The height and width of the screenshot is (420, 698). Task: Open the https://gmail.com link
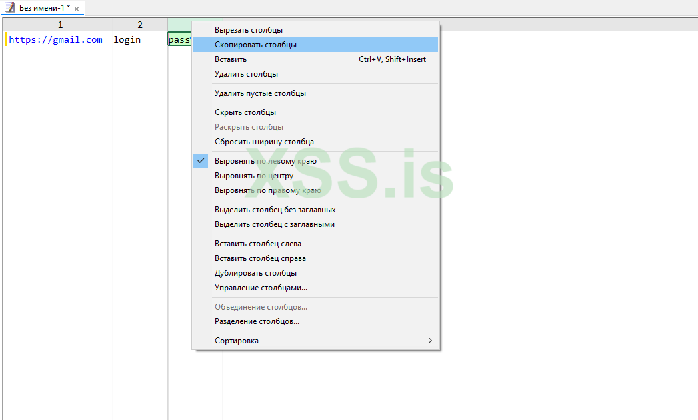(x=55, y=39)
